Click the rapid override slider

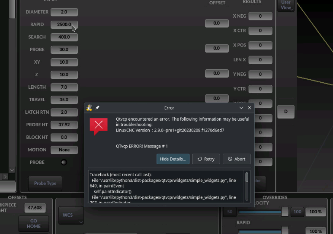pos(263,231)
